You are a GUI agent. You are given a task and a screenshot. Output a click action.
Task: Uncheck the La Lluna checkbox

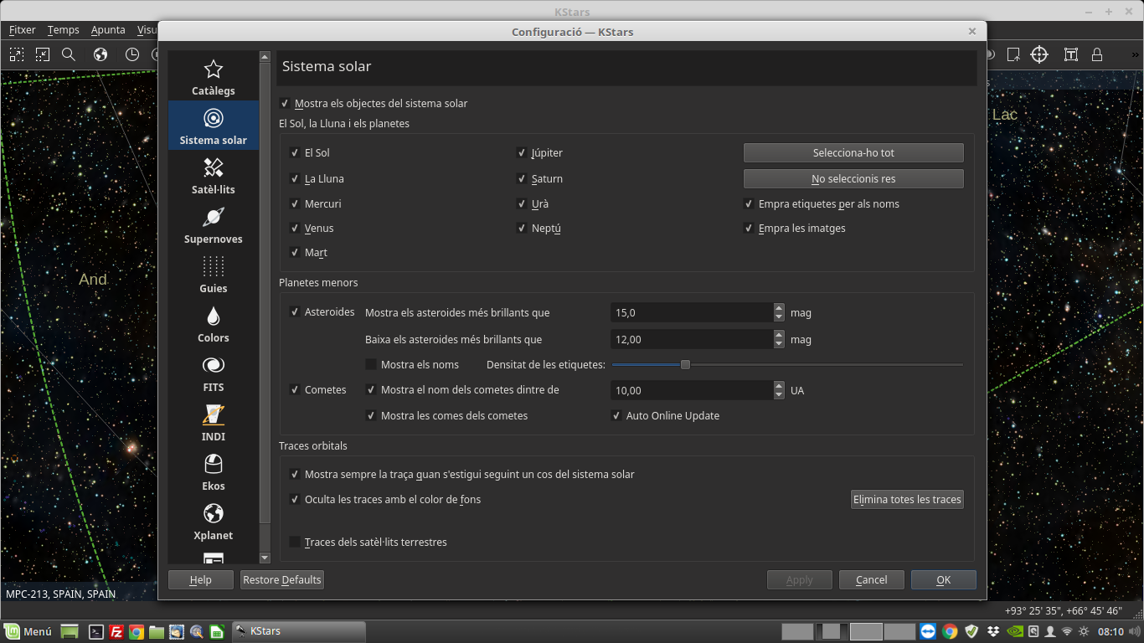tap(317, 179)
